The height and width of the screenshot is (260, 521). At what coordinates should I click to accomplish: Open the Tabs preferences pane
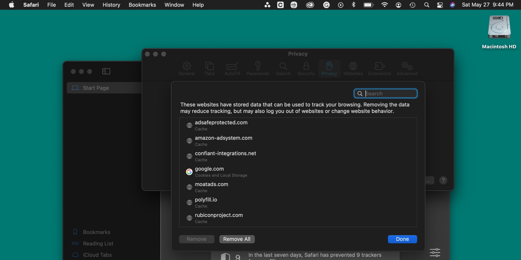click(x=209, y=69)
